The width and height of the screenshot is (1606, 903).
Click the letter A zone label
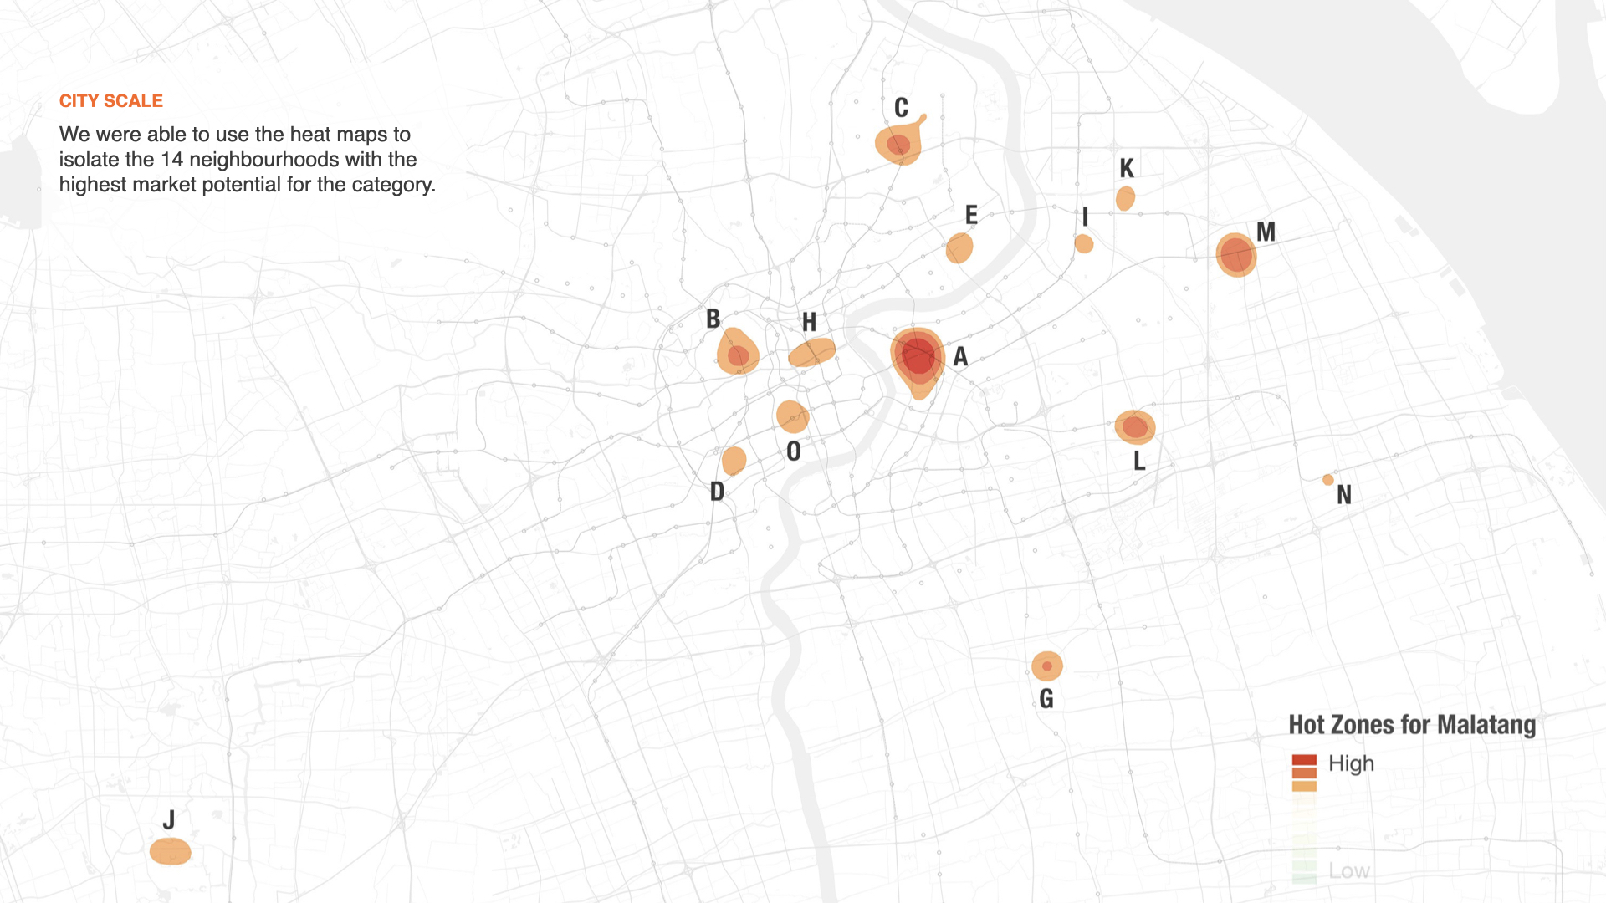[x=960, y=357]
